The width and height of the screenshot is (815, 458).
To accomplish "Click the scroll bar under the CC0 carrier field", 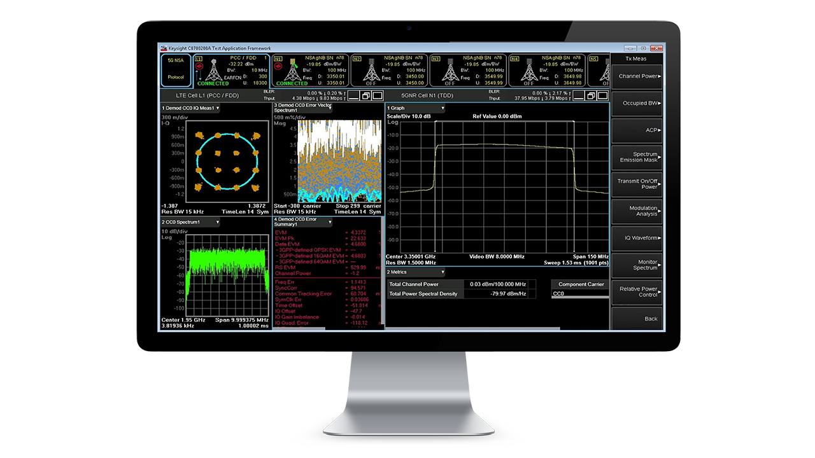I will (579, 297).
